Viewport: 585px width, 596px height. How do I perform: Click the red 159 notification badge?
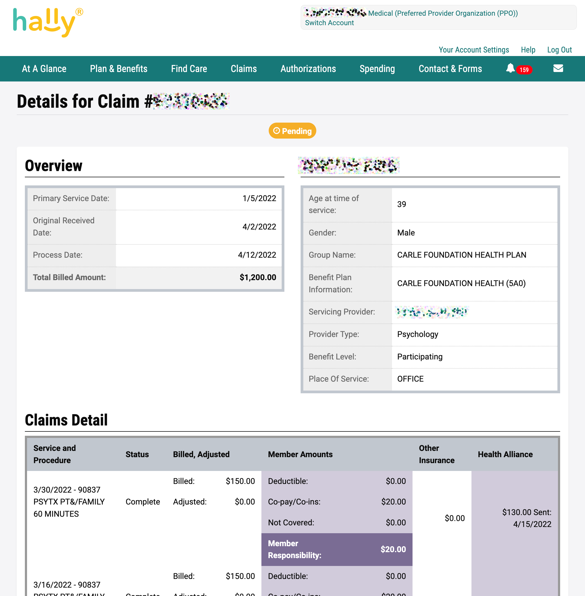tap(524, 70)
